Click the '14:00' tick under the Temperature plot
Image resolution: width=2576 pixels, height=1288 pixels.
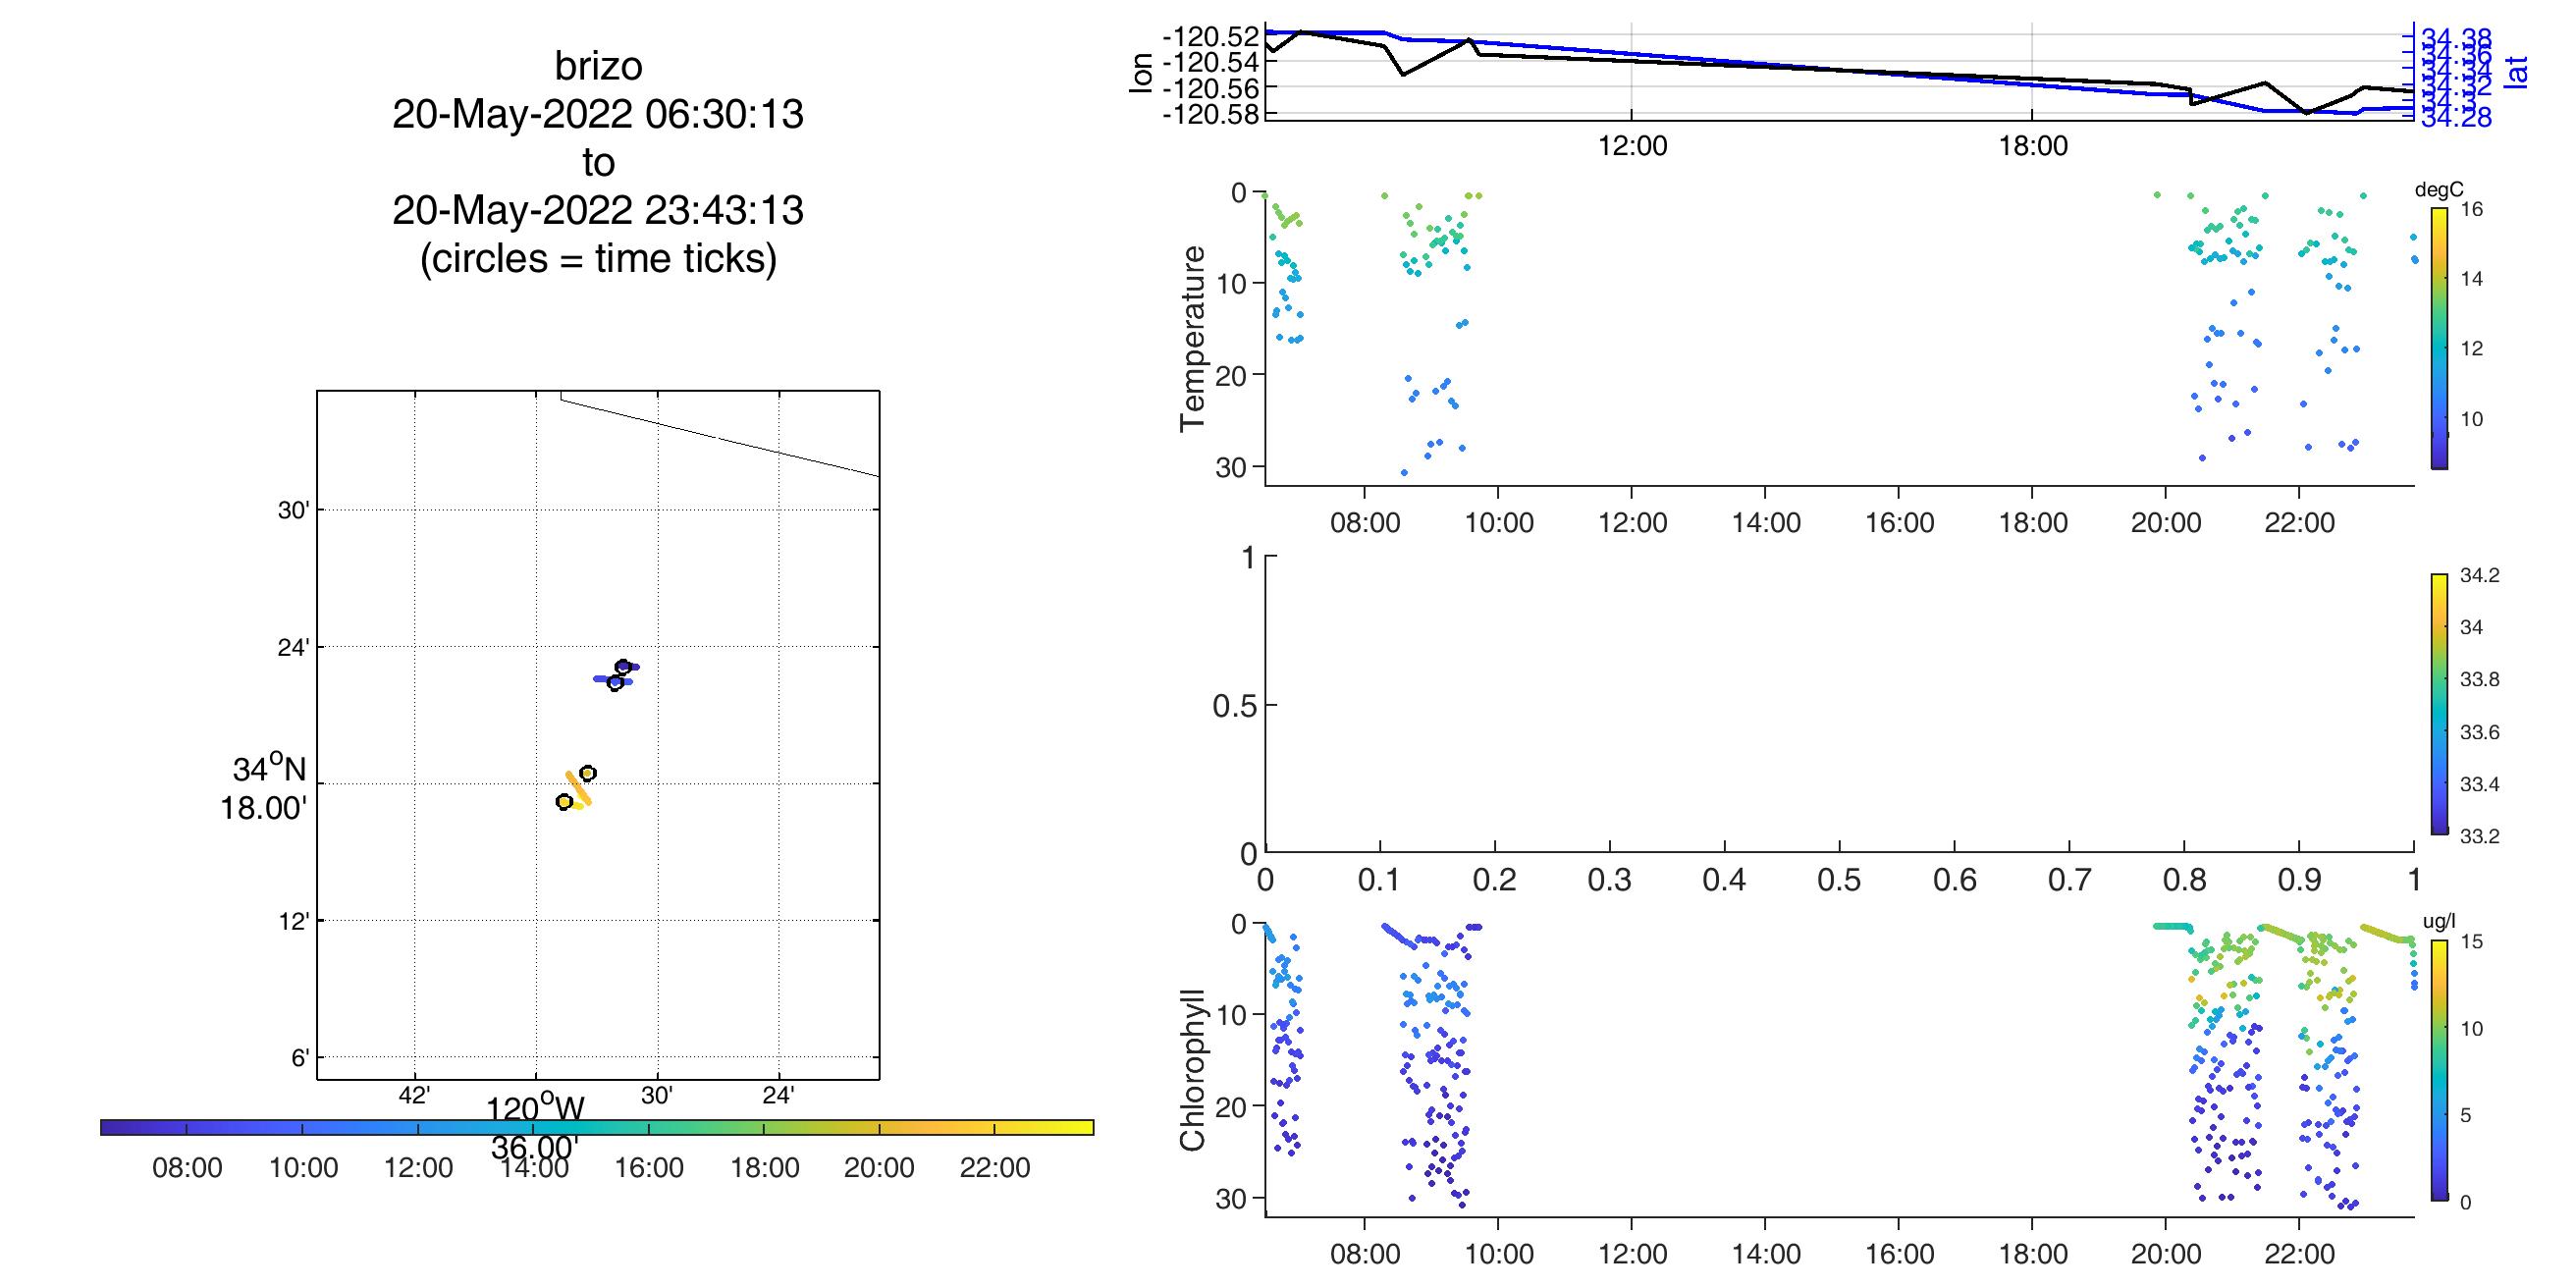click(x=1766, y=523)
